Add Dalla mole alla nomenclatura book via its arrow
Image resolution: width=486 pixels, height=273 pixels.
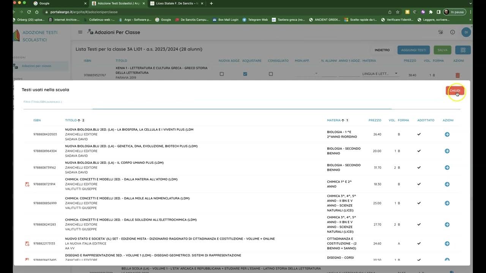click(x=447, y=203)
